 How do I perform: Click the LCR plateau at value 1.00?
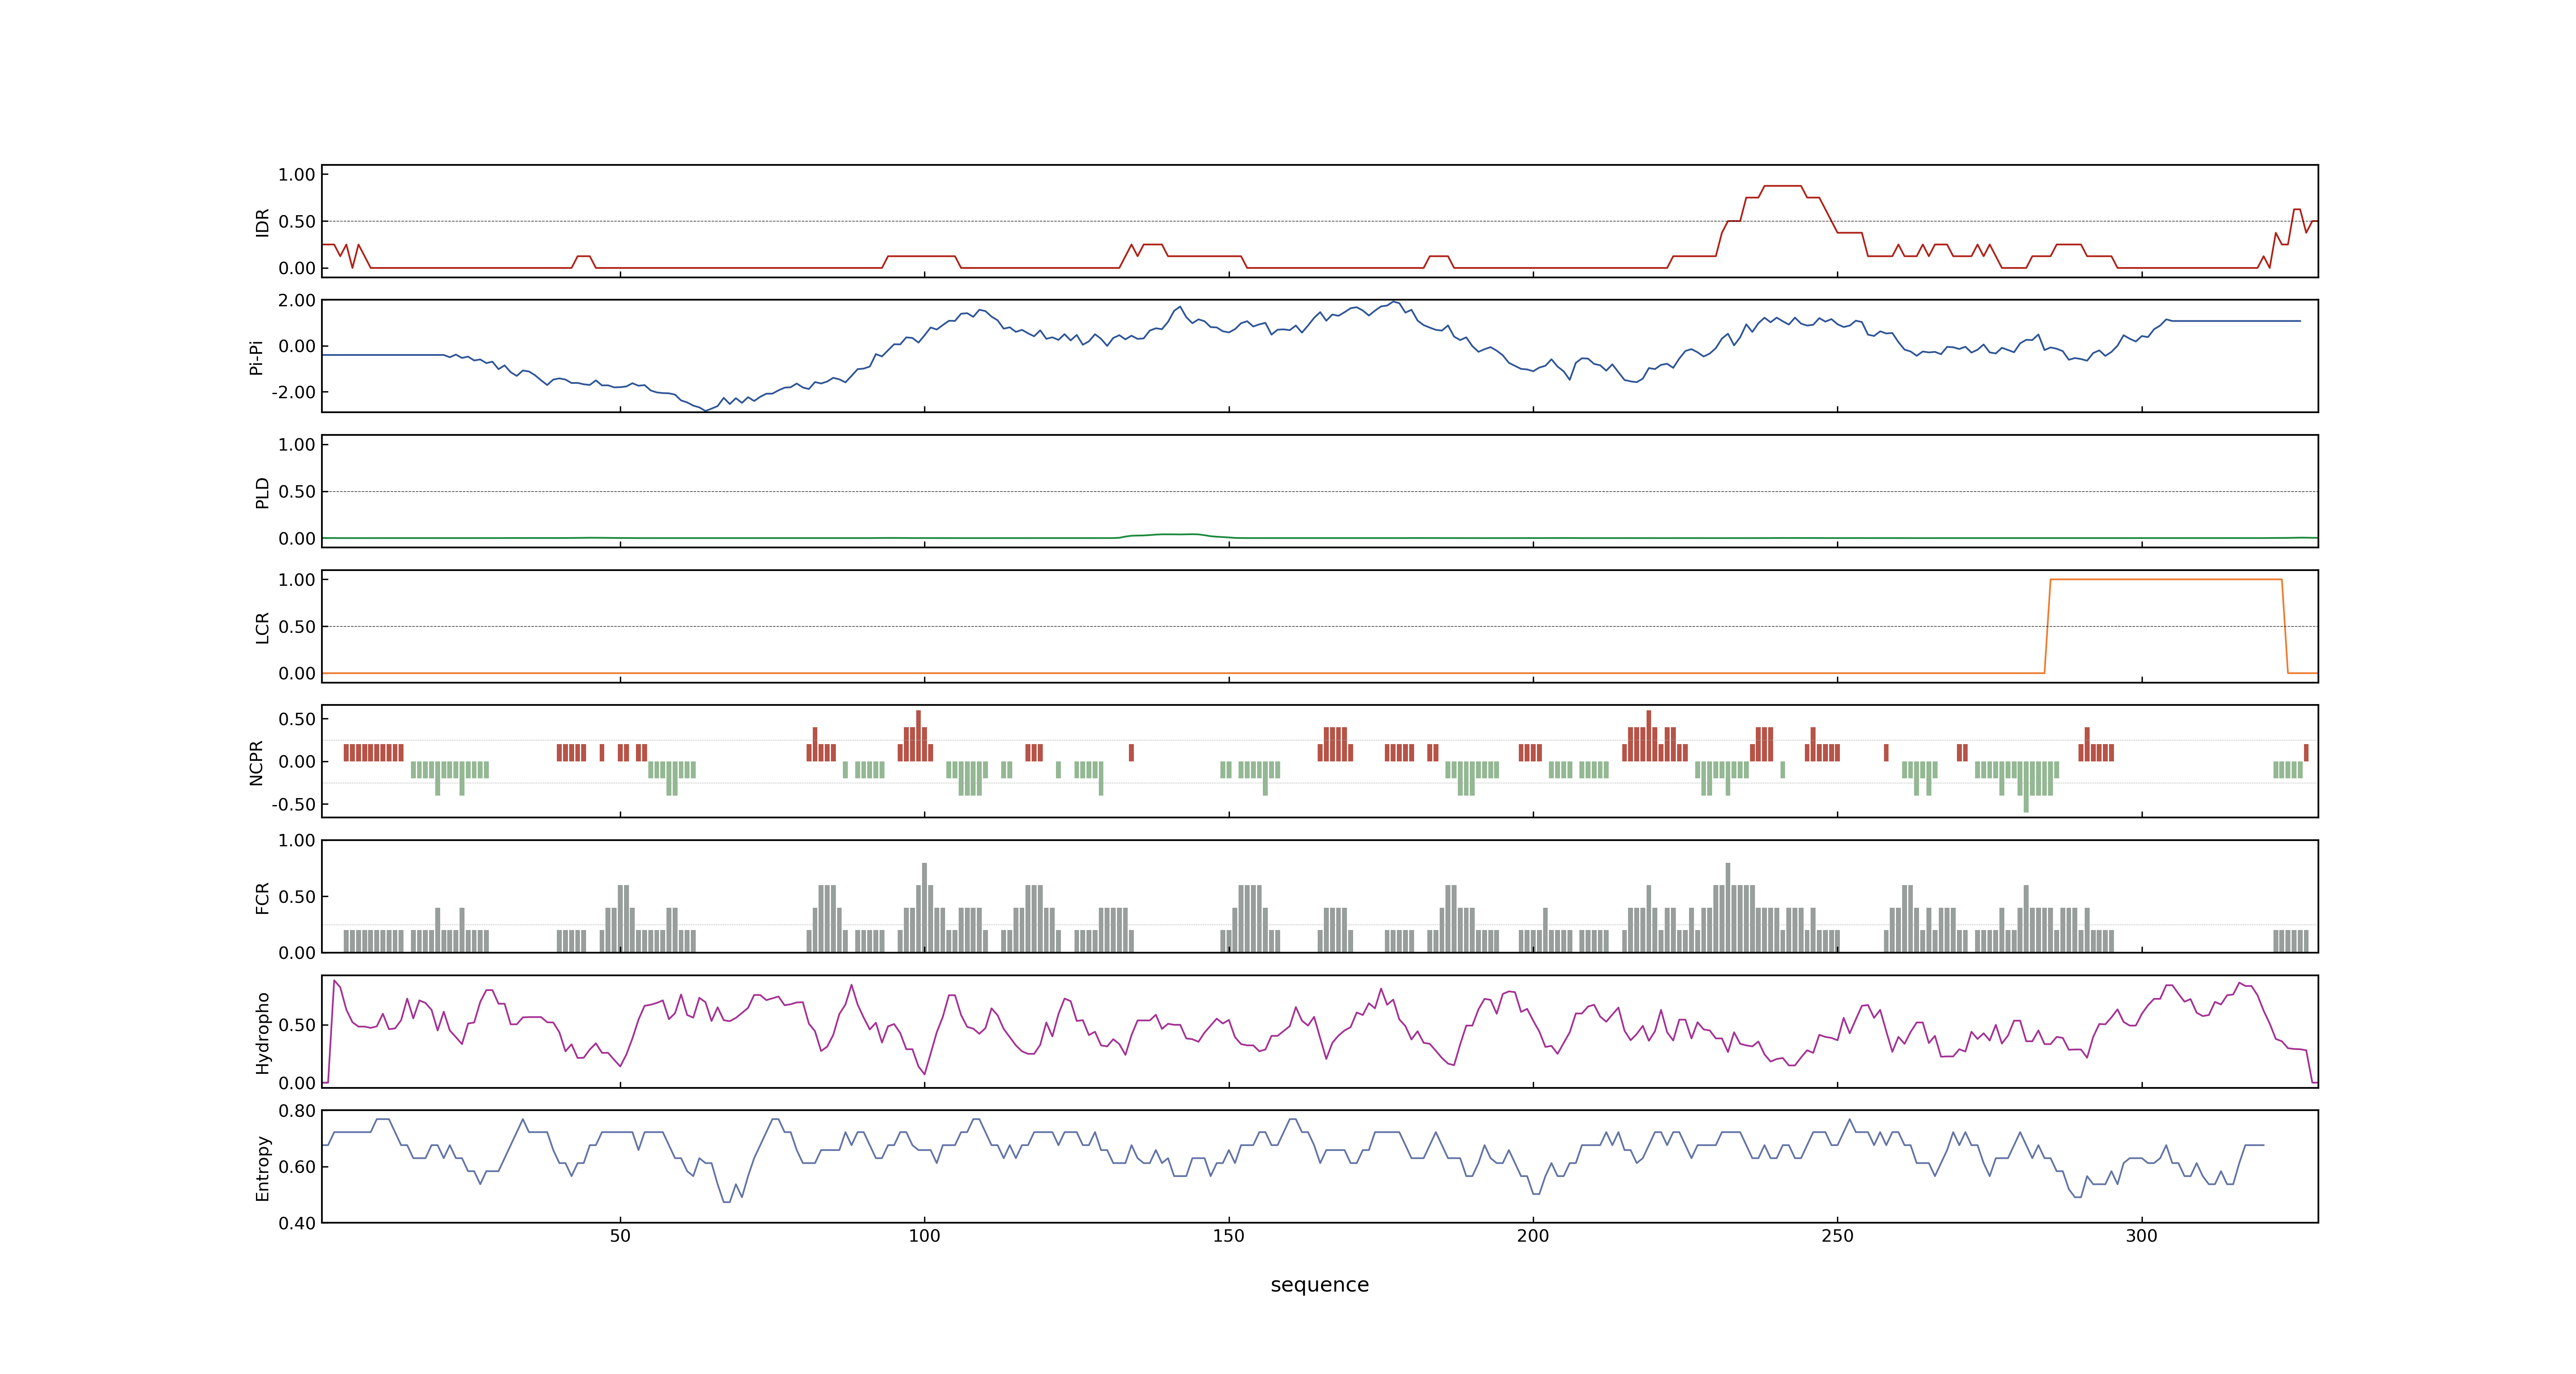(2166, 580)
